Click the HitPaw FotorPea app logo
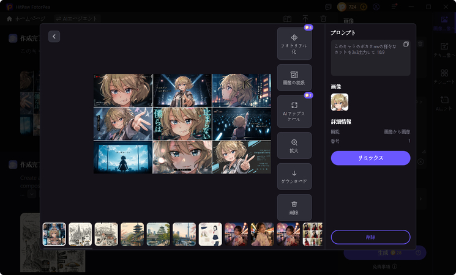The image size is (456, 275). (10, 7)
